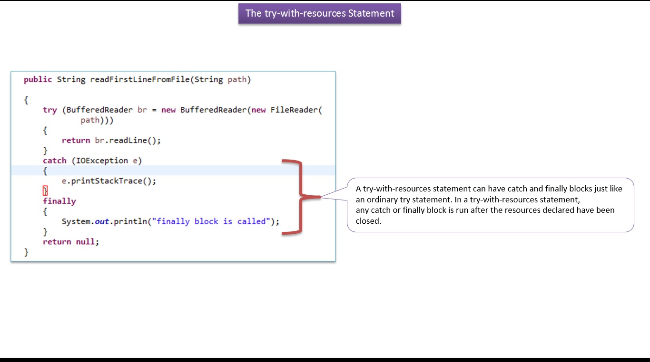Click the purple "The try-with-resources Statement" title banner
650x362 pixels.
319,13
